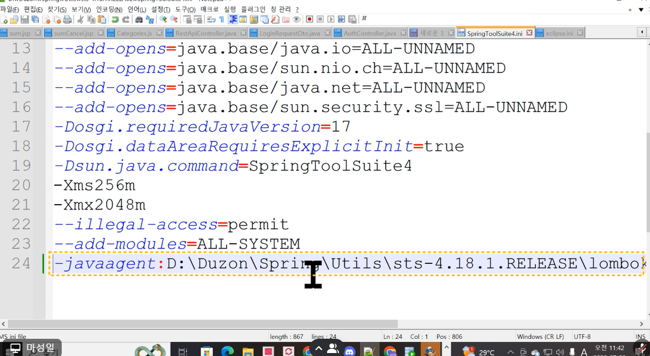Click the Close document toolbar icon
The image size is (650, 356).
[x=46, y=20]
